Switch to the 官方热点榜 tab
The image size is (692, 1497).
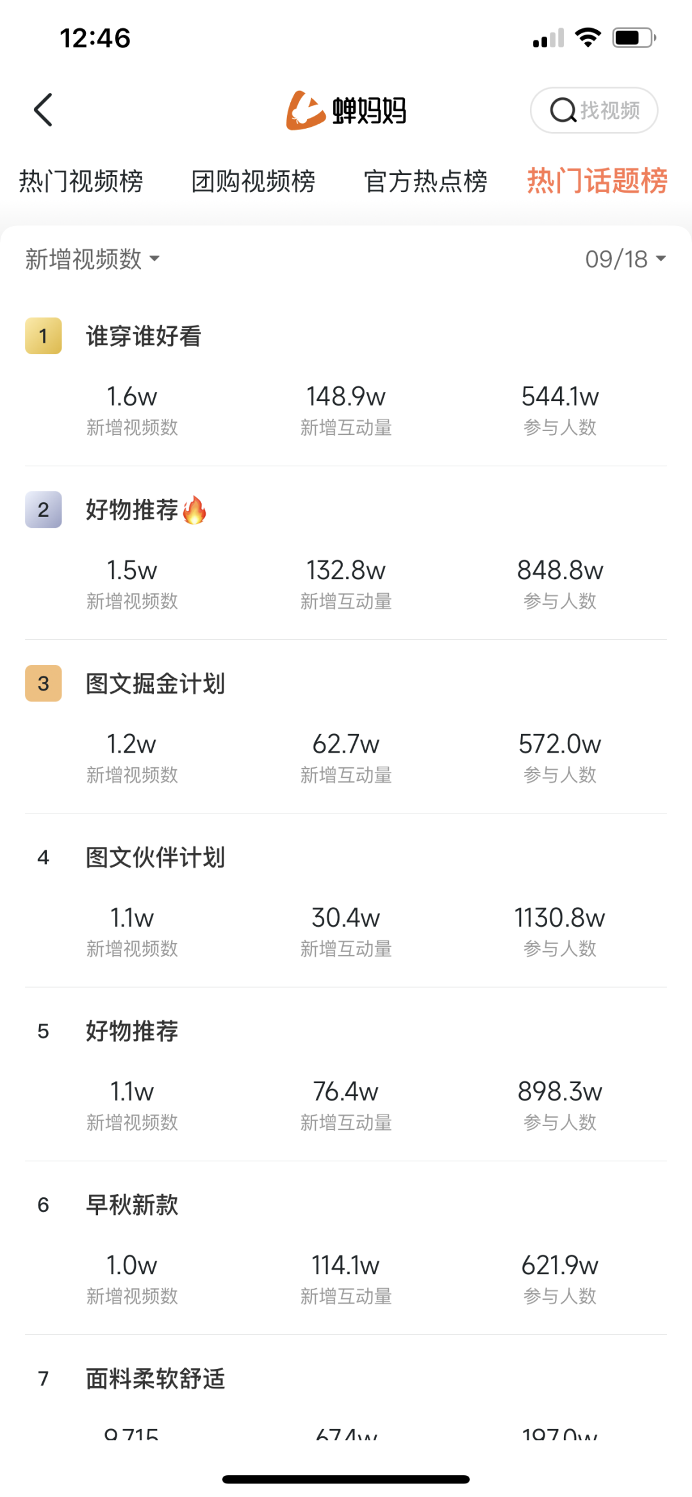(425, 181)
